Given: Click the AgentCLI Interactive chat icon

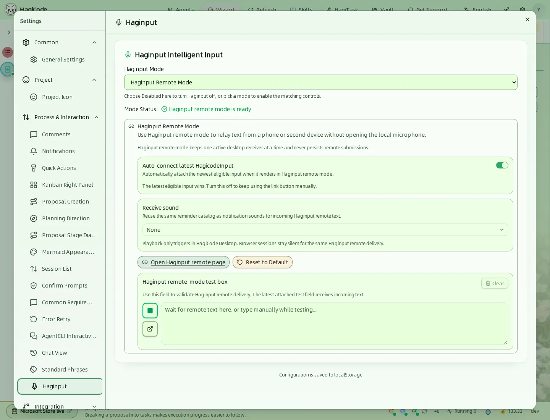Looking at the screenshot, I should (34, 336).
